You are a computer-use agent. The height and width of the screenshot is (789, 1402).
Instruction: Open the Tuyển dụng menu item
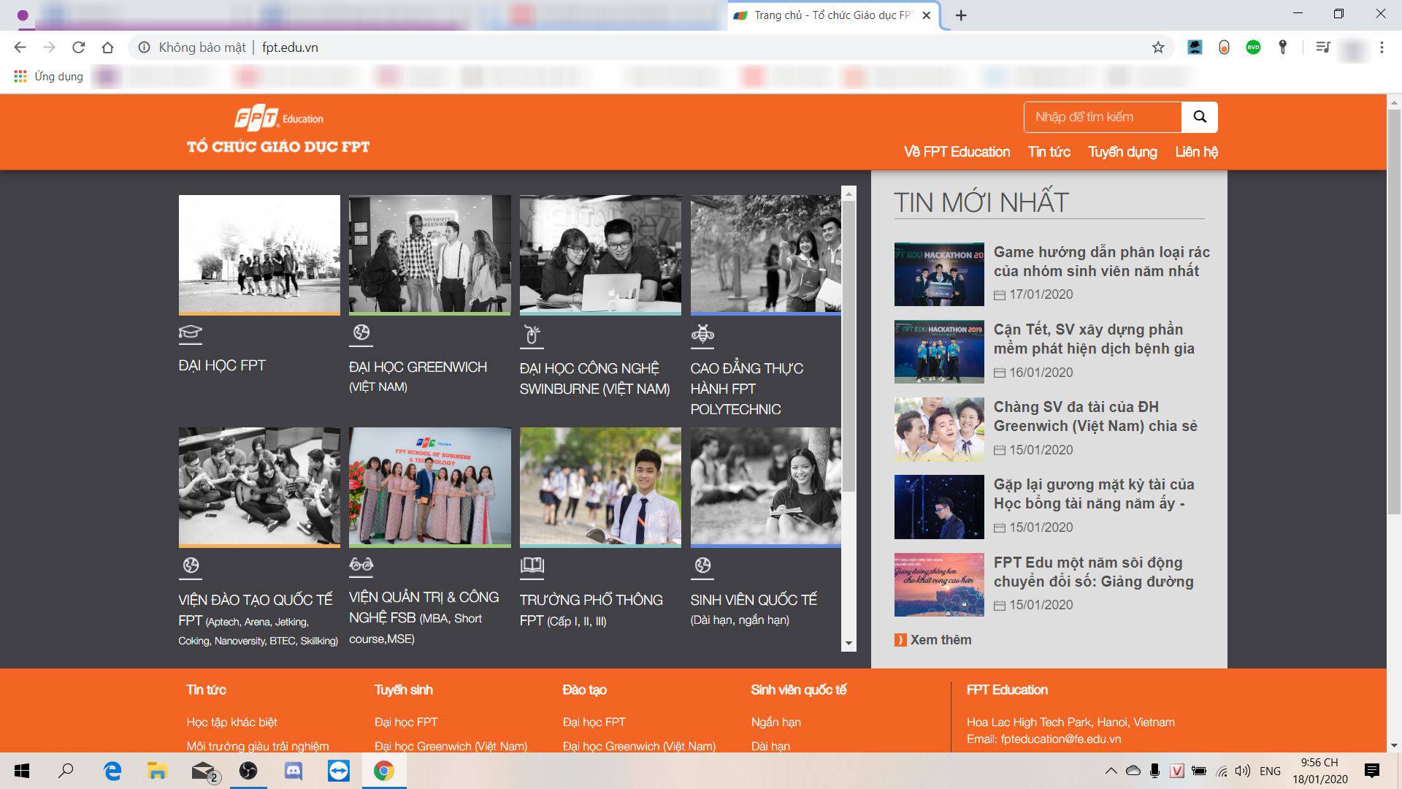(x=1122, y=152)
